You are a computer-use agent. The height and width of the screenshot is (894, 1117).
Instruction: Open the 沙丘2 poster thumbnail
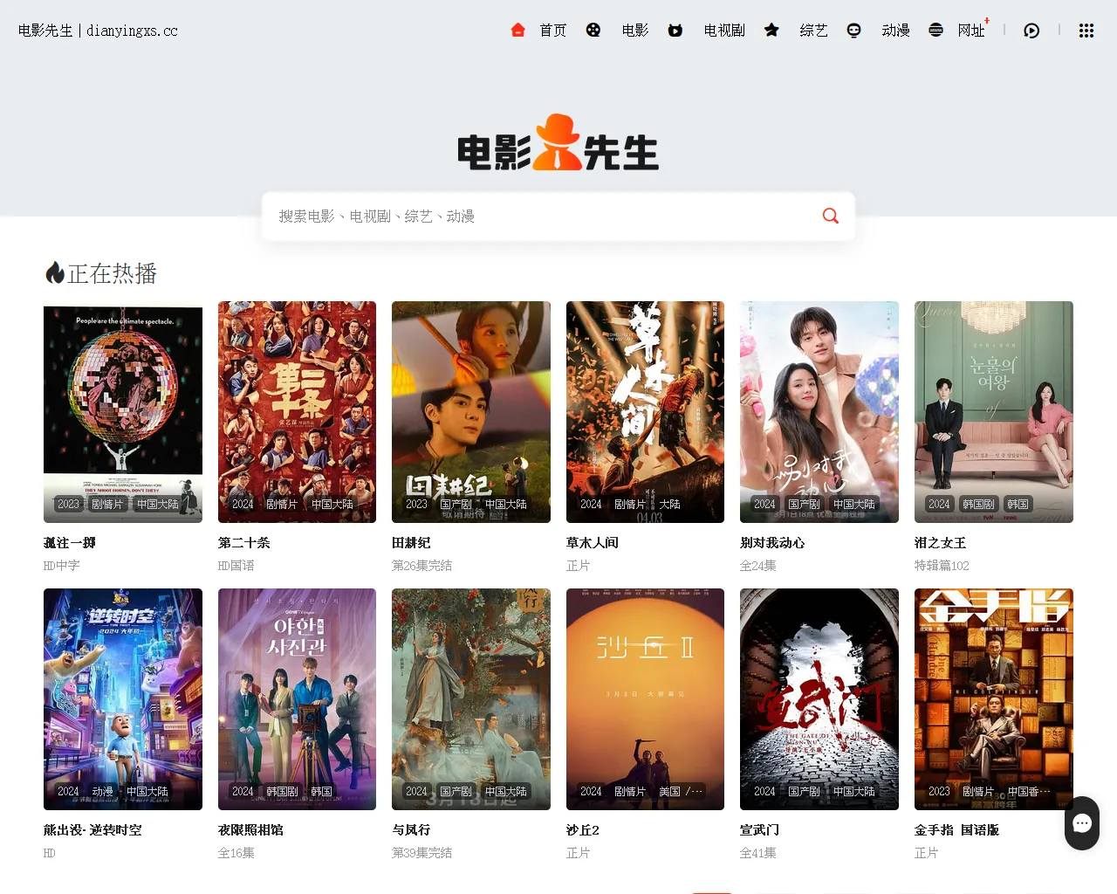click(645, 699)
